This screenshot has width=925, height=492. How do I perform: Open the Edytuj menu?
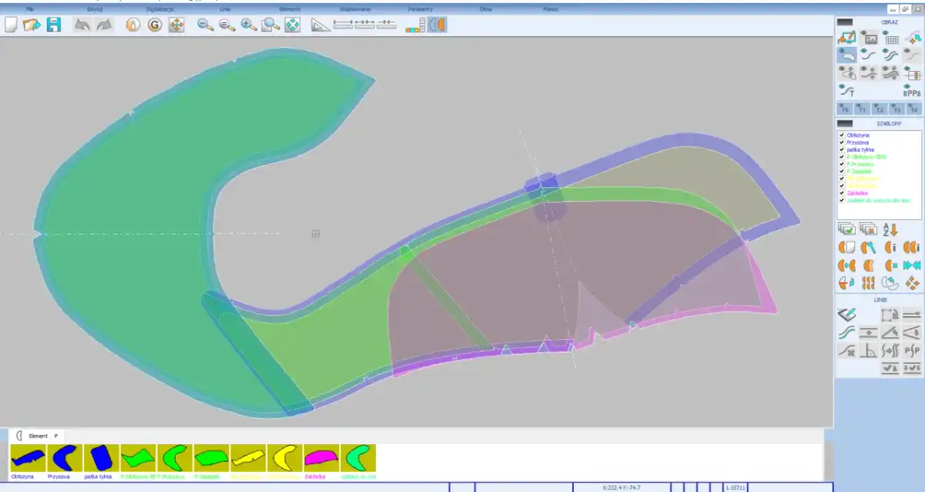(x=95, y=9)
